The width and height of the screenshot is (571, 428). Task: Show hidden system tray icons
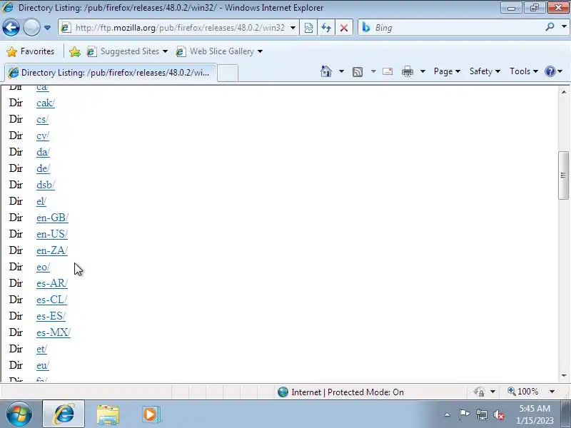click(448, 414)
